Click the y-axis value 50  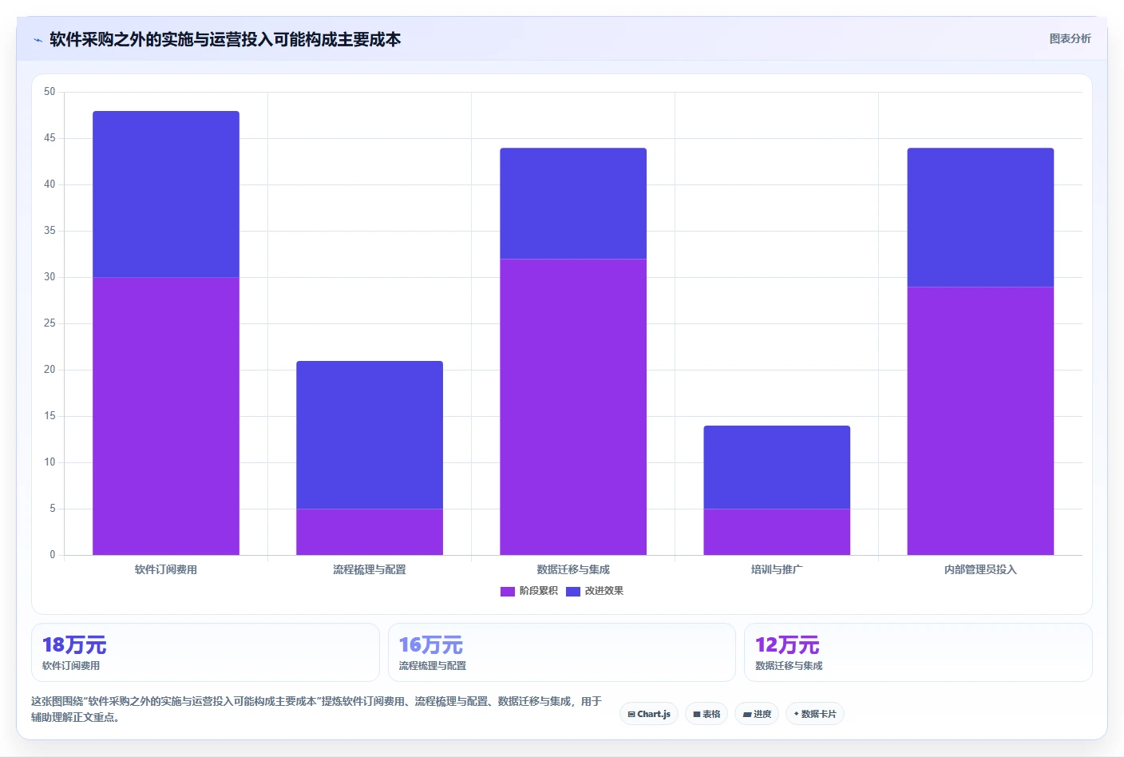(49, 92)
